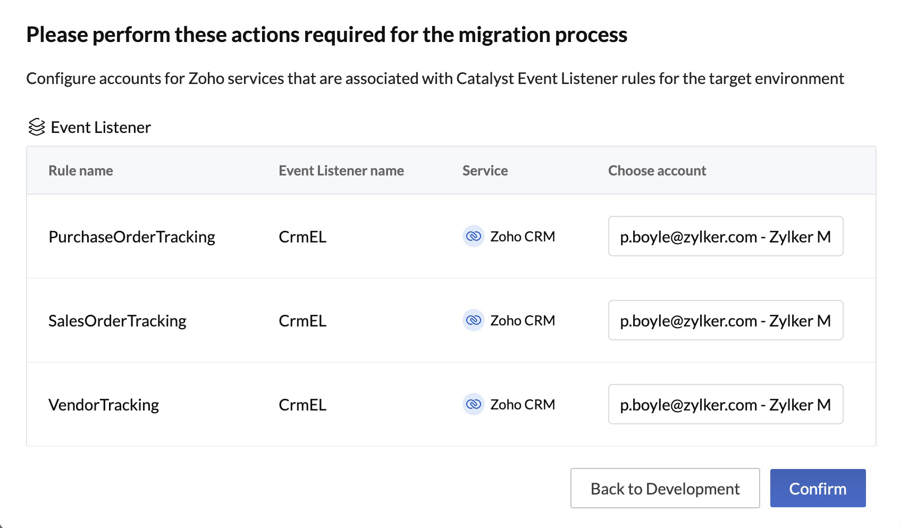Click the Choose account column header

[657, 171]
